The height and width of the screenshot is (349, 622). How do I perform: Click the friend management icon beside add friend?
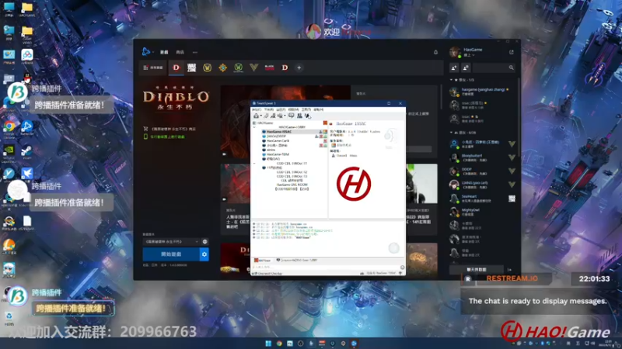(x=466, y=67)
